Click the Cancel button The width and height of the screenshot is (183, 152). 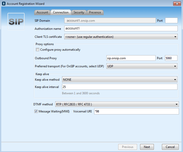[170, 147]
